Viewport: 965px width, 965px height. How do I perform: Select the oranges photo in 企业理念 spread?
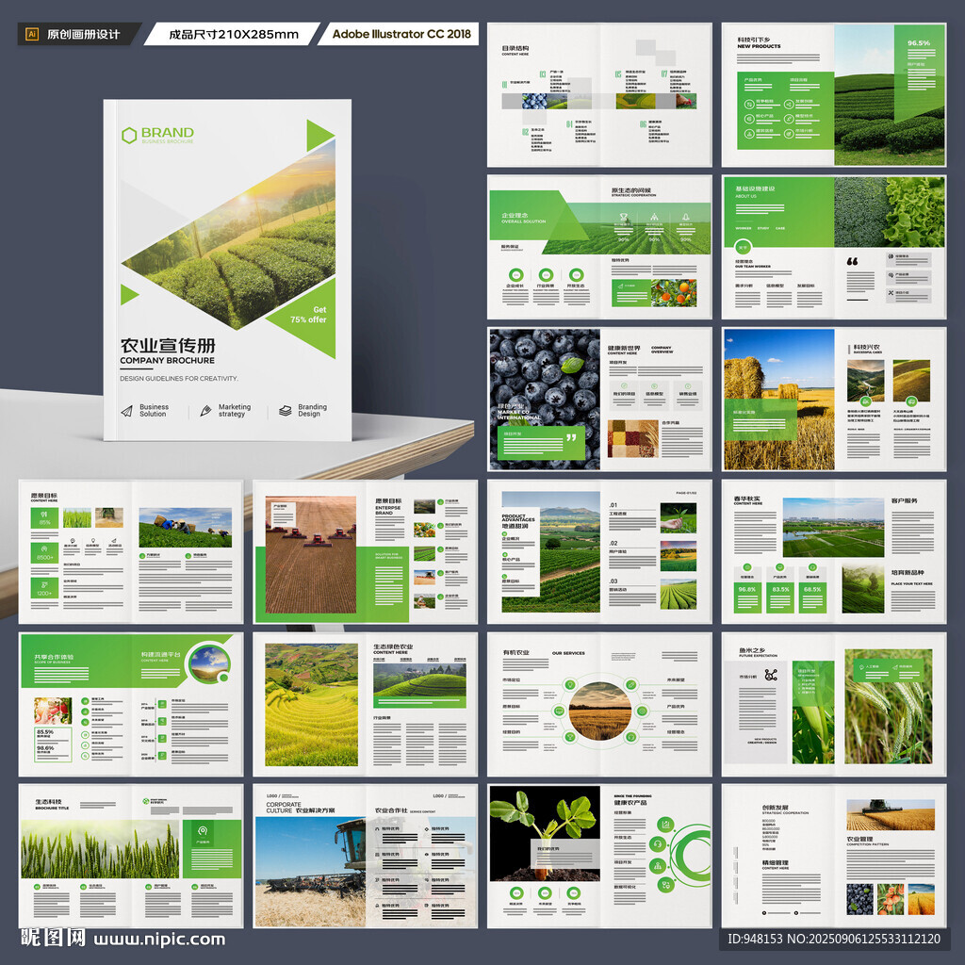[674, 292]
